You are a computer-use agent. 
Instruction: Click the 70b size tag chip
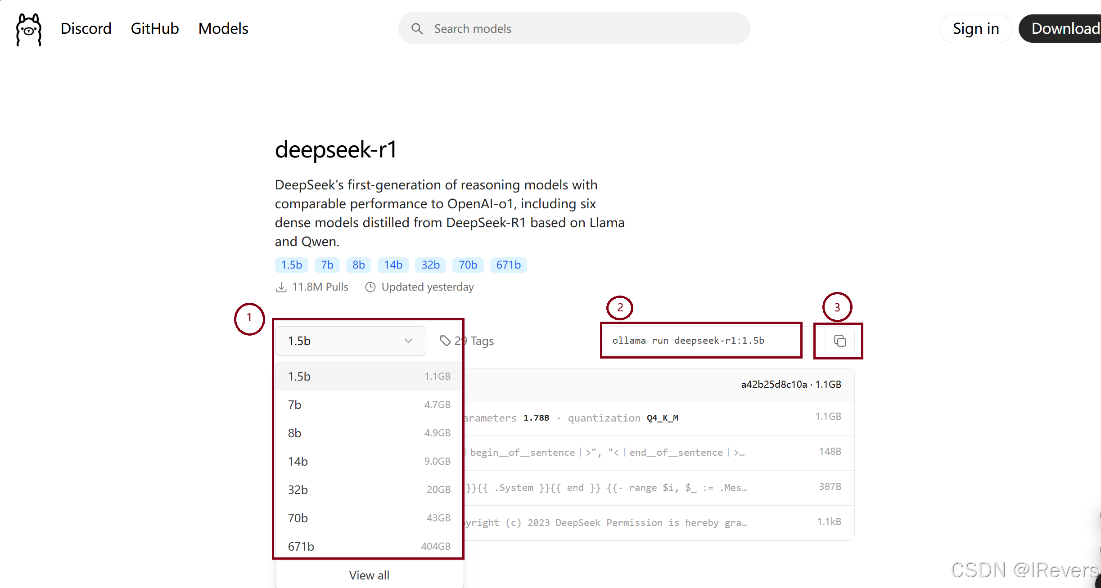468,265
